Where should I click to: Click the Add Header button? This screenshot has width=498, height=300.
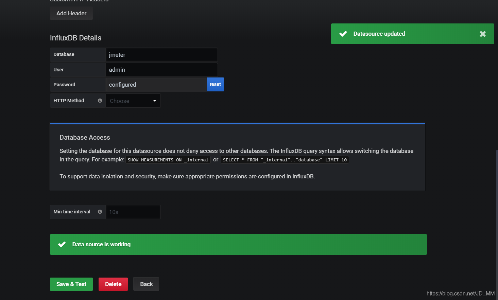tap(71, 13)
